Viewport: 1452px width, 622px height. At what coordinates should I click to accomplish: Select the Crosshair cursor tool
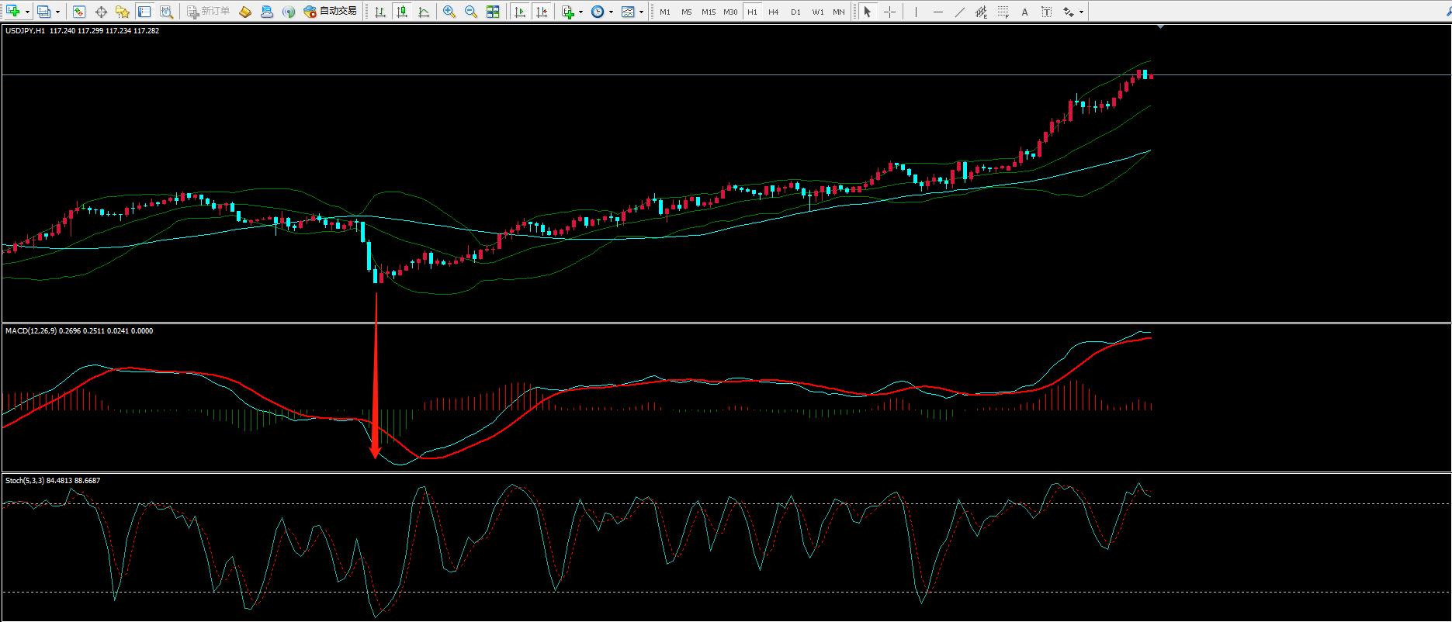889,12
